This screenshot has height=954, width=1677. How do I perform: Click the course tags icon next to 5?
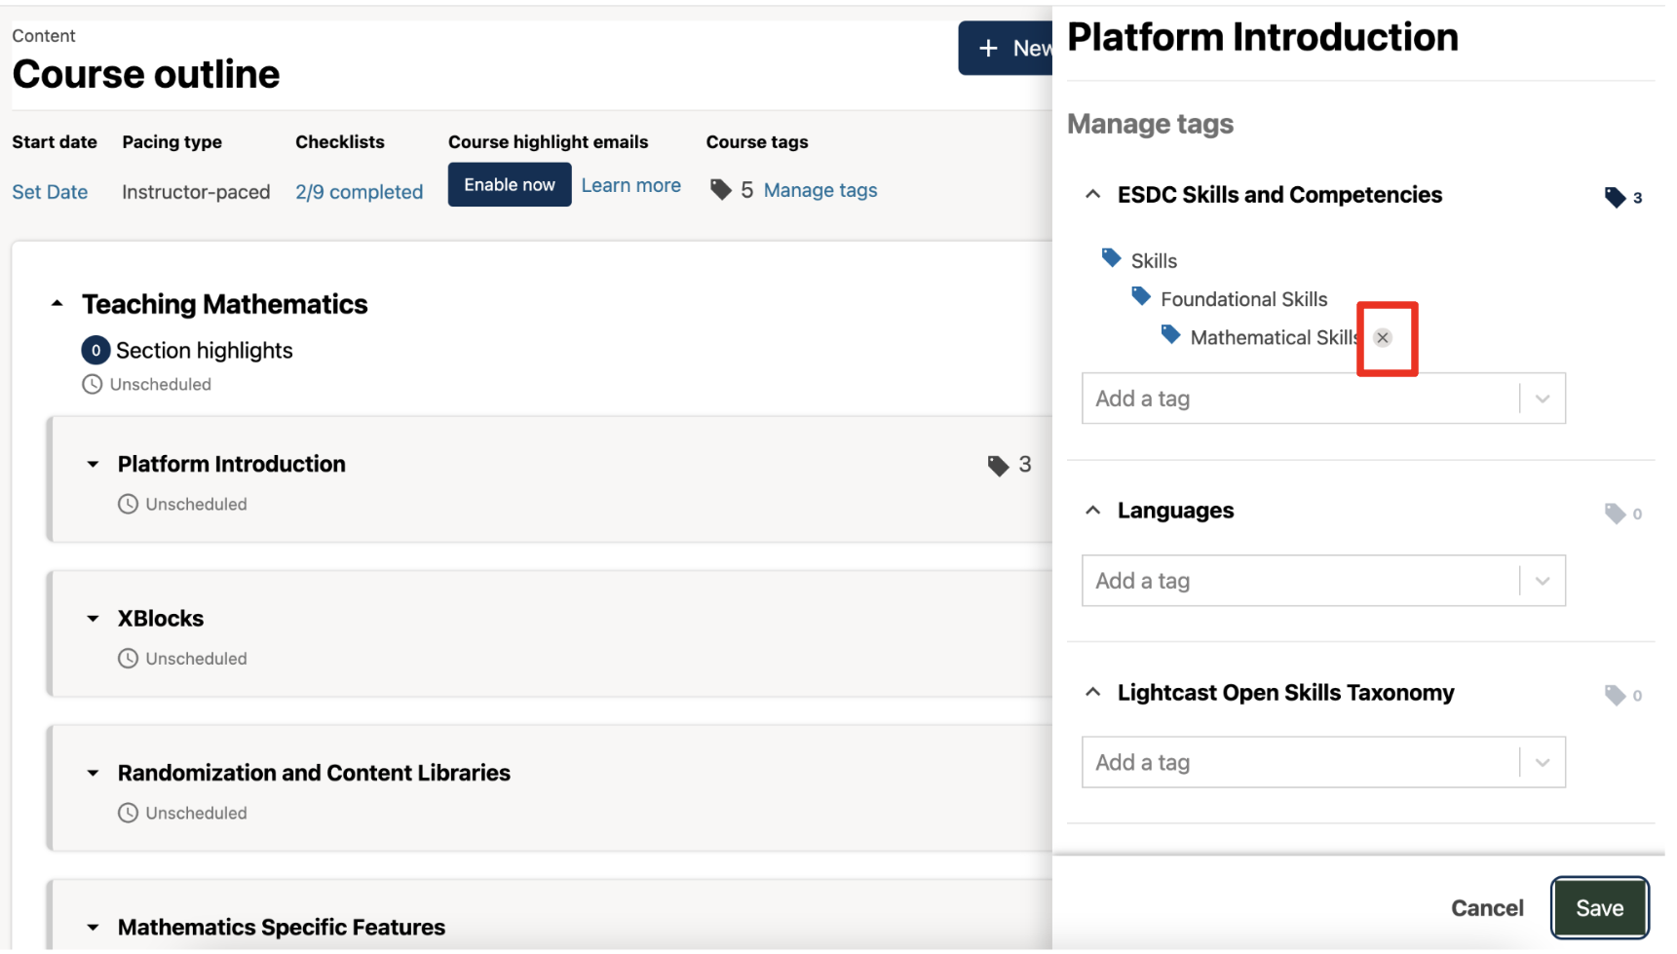[x=720, y=190]
